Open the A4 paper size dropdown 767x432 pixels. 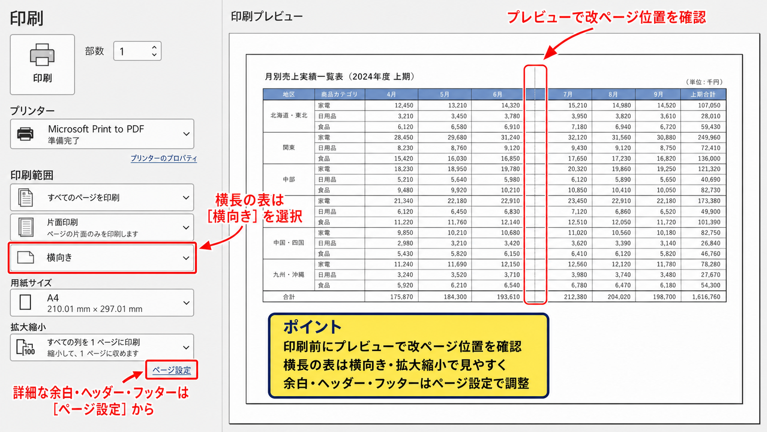pyautogui.click(x=102, y=303)
